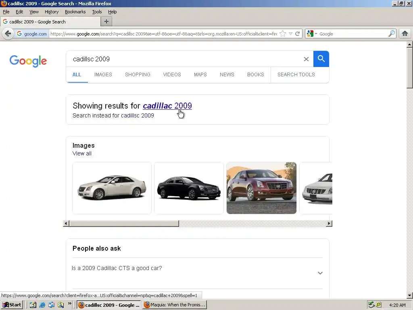Open the History menu
Viewport: 413px width, 310px height.
[52, 12]
